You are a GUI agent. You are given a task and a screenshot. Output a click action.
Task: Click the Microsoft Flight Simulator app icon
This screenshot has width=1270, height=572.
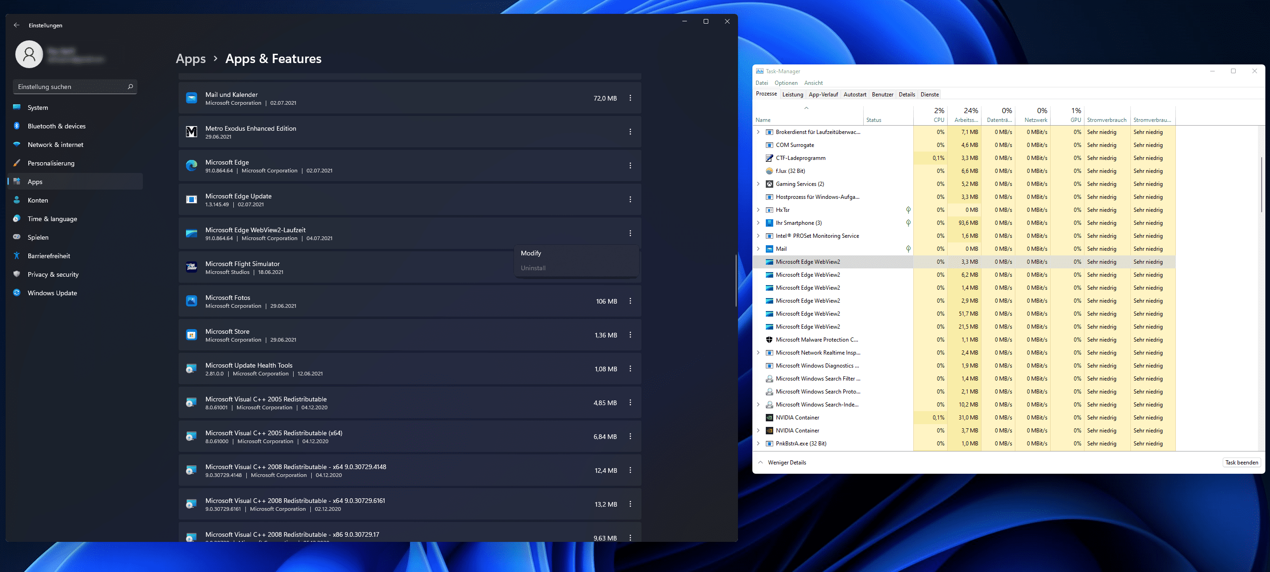click(x=191, y=267)
